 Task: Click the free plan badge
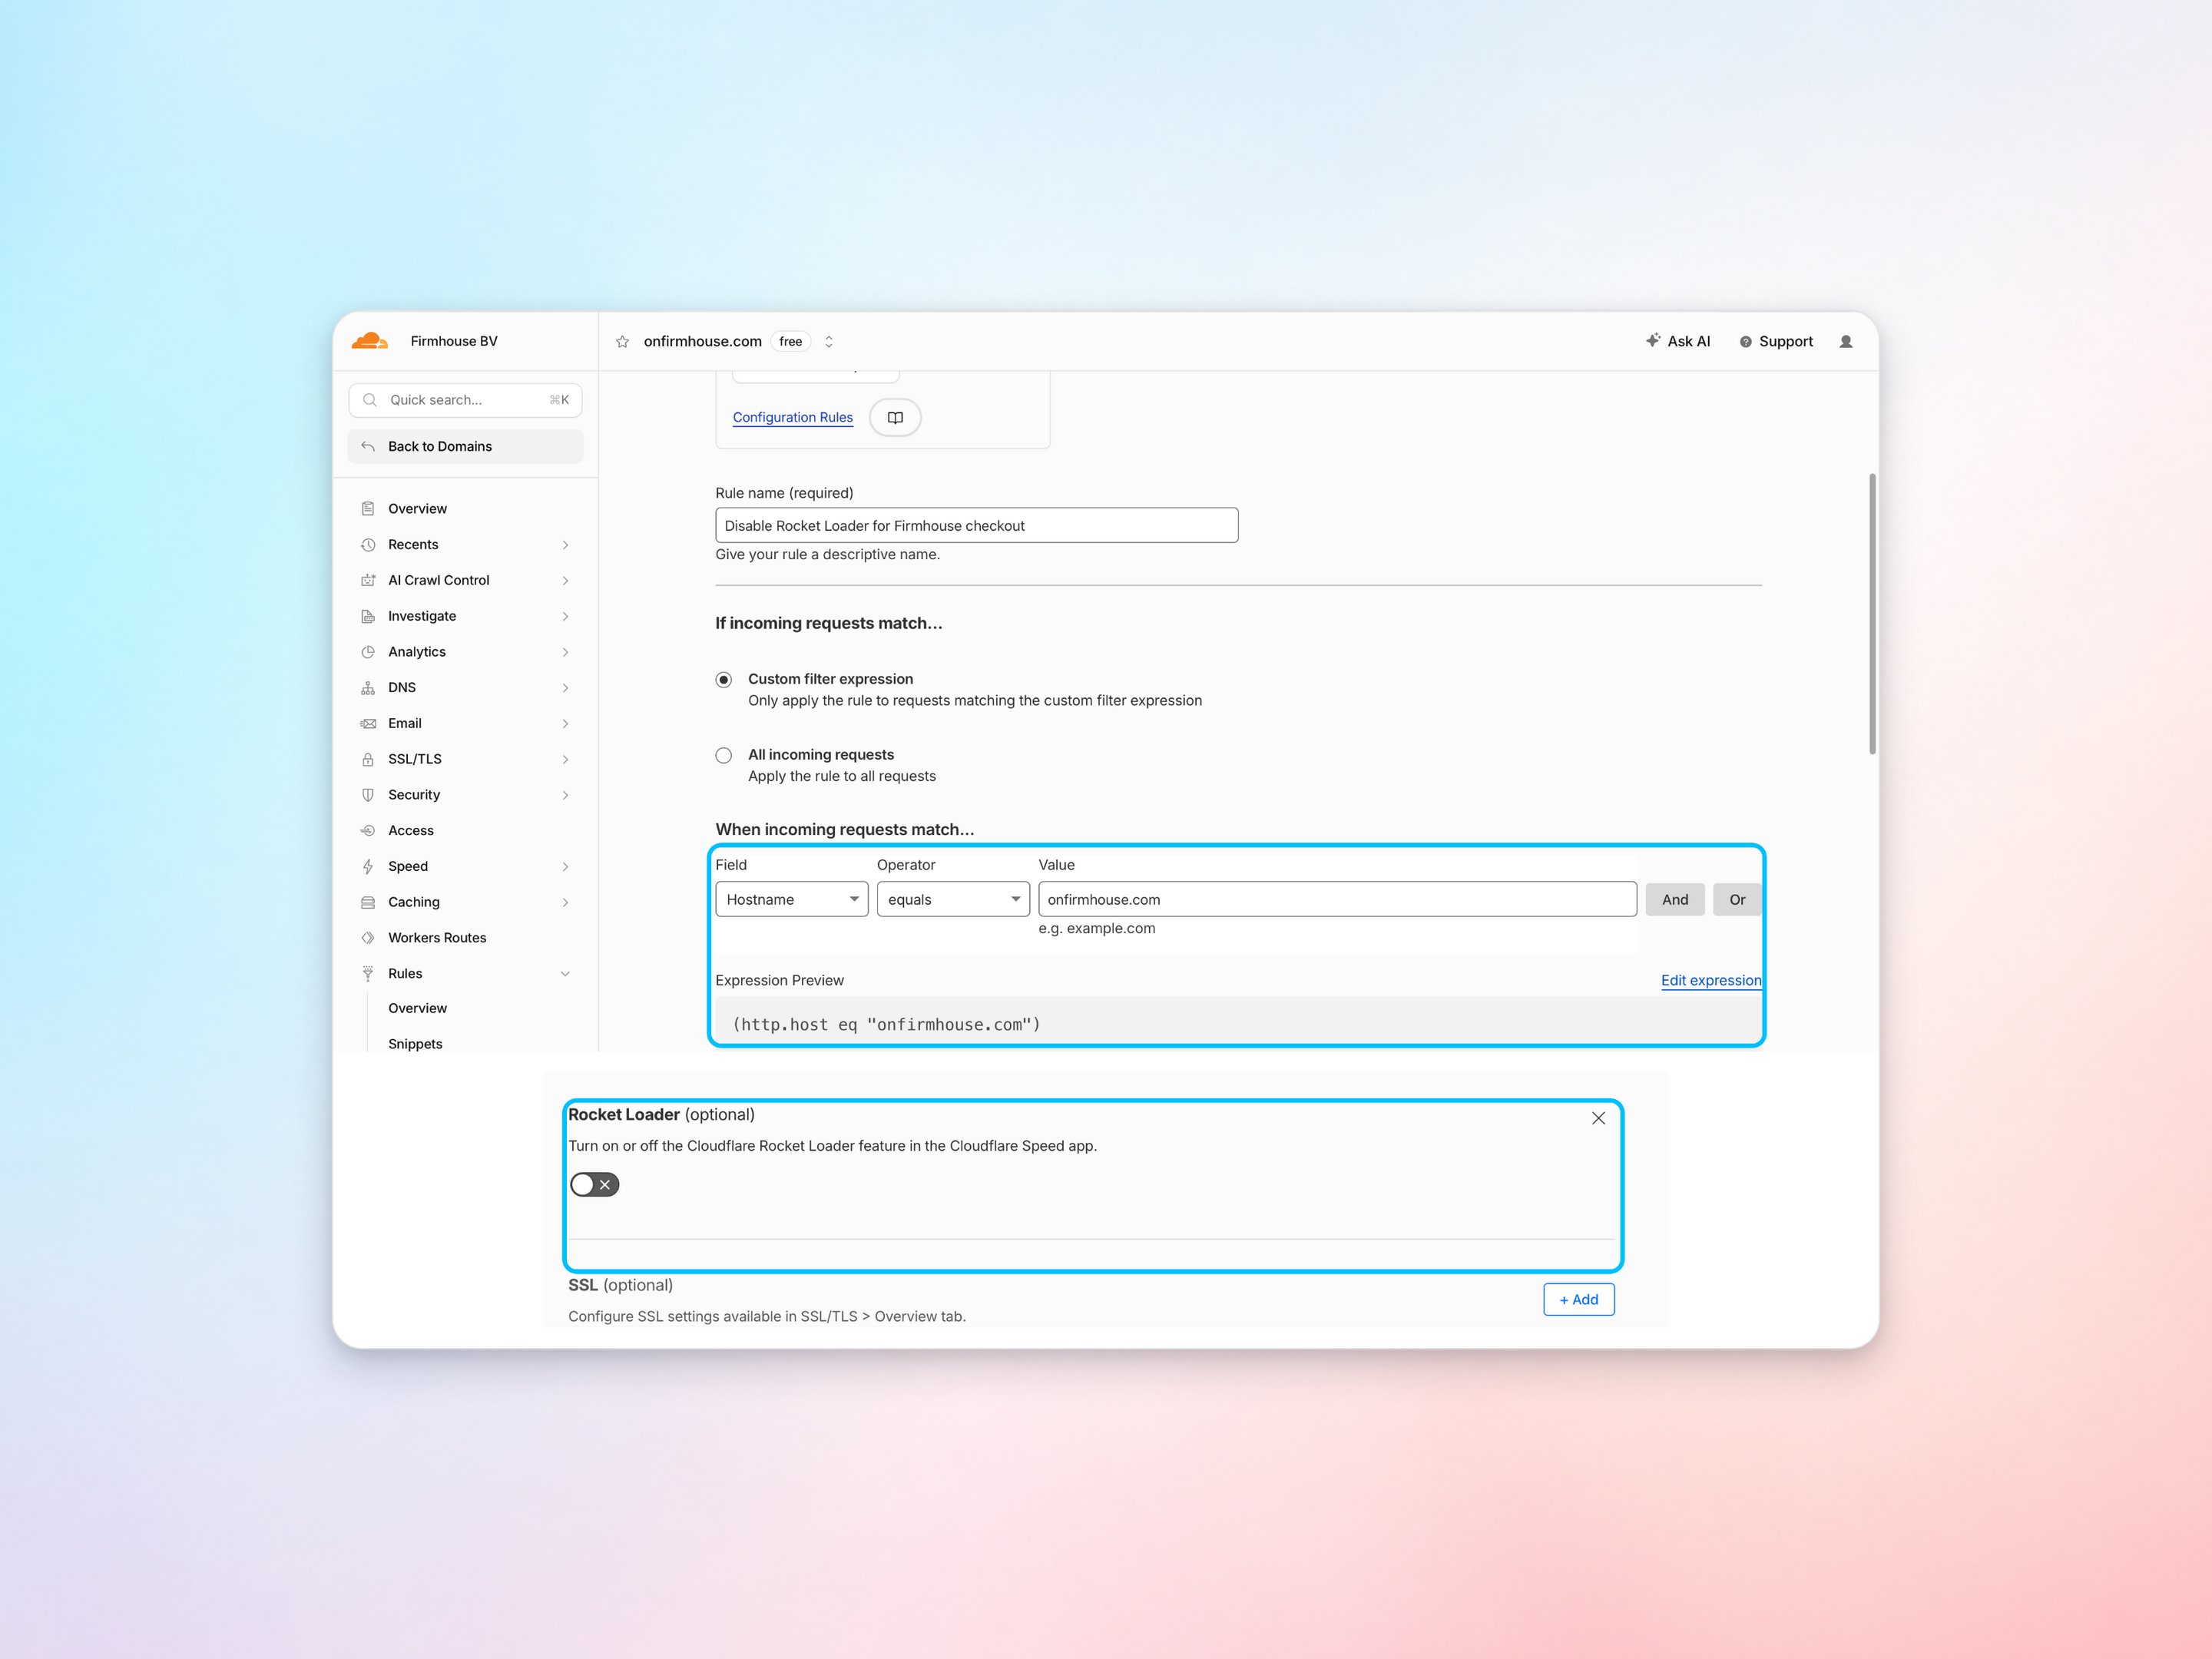[791, 342]
